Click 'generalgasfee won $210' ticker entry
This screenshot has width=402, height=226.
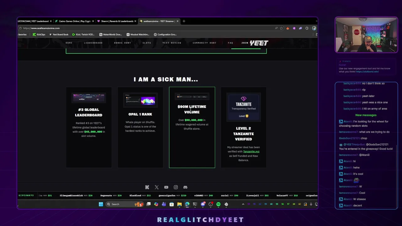[x=172, y=196]
